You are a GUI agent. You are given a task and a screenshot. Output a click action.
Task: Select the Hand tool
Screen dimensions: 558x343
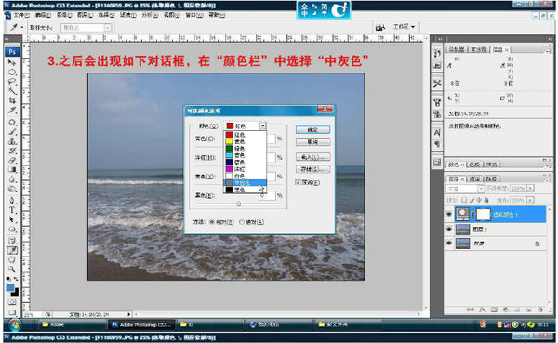coord(12,259)
